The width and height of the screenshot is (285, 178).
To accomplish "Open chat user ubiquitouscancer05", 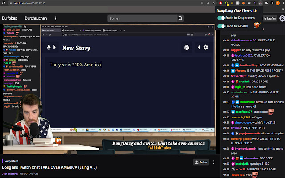I will coord(244,40).
